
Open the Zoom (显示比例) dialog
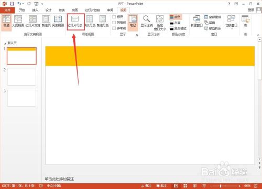coord(147,21)
